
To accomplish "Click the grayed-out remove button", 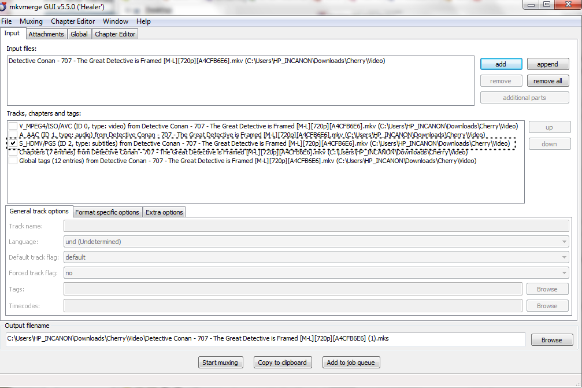I will pyautogui.click(x=501, y=80).
